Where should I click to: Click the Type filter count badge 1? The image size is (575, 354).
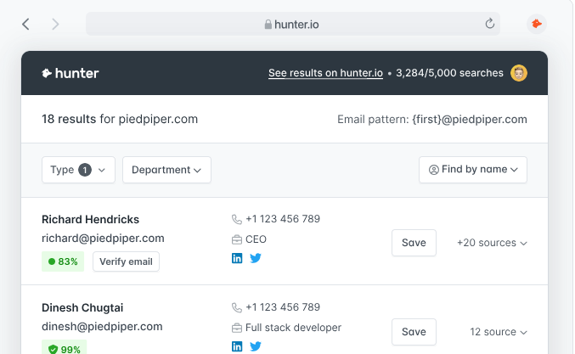tap(85, 170)
